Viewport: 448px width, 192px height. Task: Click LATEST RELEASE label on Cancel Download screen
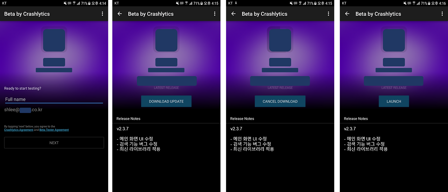(280, 88)
